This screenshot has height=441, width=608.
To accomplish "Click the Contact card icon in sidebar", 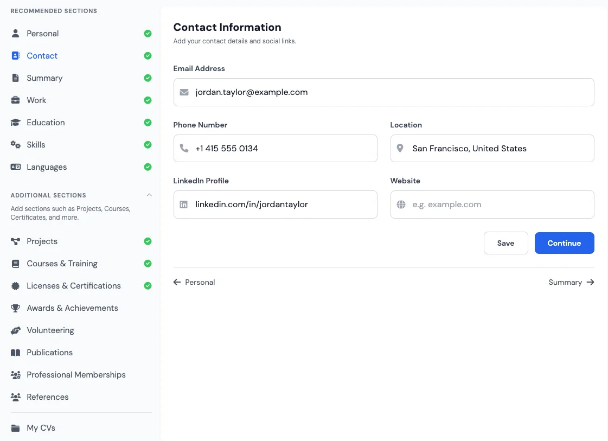I will (16, 55).
